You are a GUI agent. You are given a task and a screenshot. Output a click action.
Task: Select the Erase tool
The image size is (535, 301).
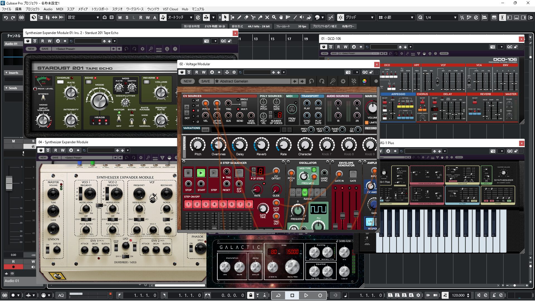point(246,17)
